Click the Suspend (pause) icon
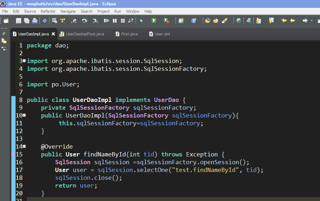Image resolution: width=320 pixels, height=201 pixels. (x=115, y=21)
